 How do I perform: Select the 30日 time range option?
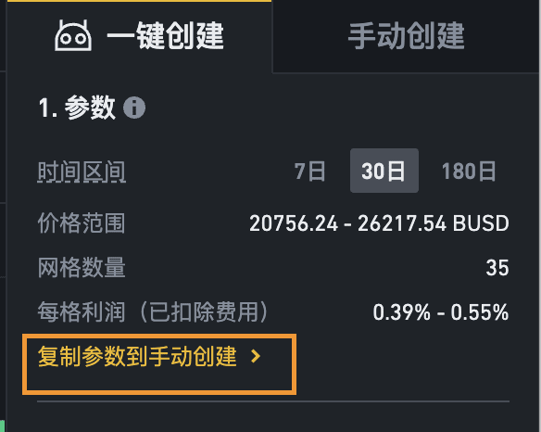coord(384,171)
